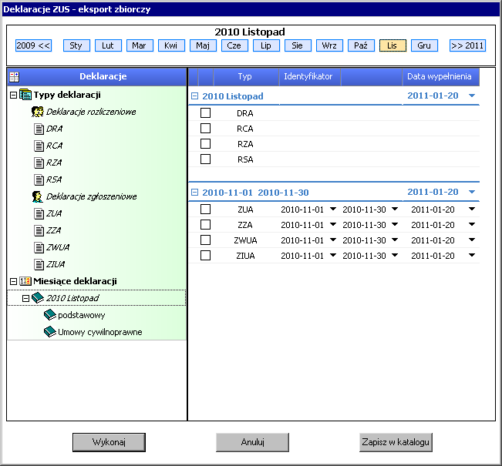Check the RCA declaration checkbox
Image resolution: width=502 pixels, height=466 pixels.
coord(206,129)
